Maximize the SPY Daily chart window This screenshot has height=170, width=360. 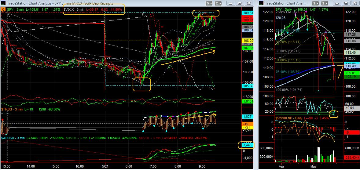346,3
